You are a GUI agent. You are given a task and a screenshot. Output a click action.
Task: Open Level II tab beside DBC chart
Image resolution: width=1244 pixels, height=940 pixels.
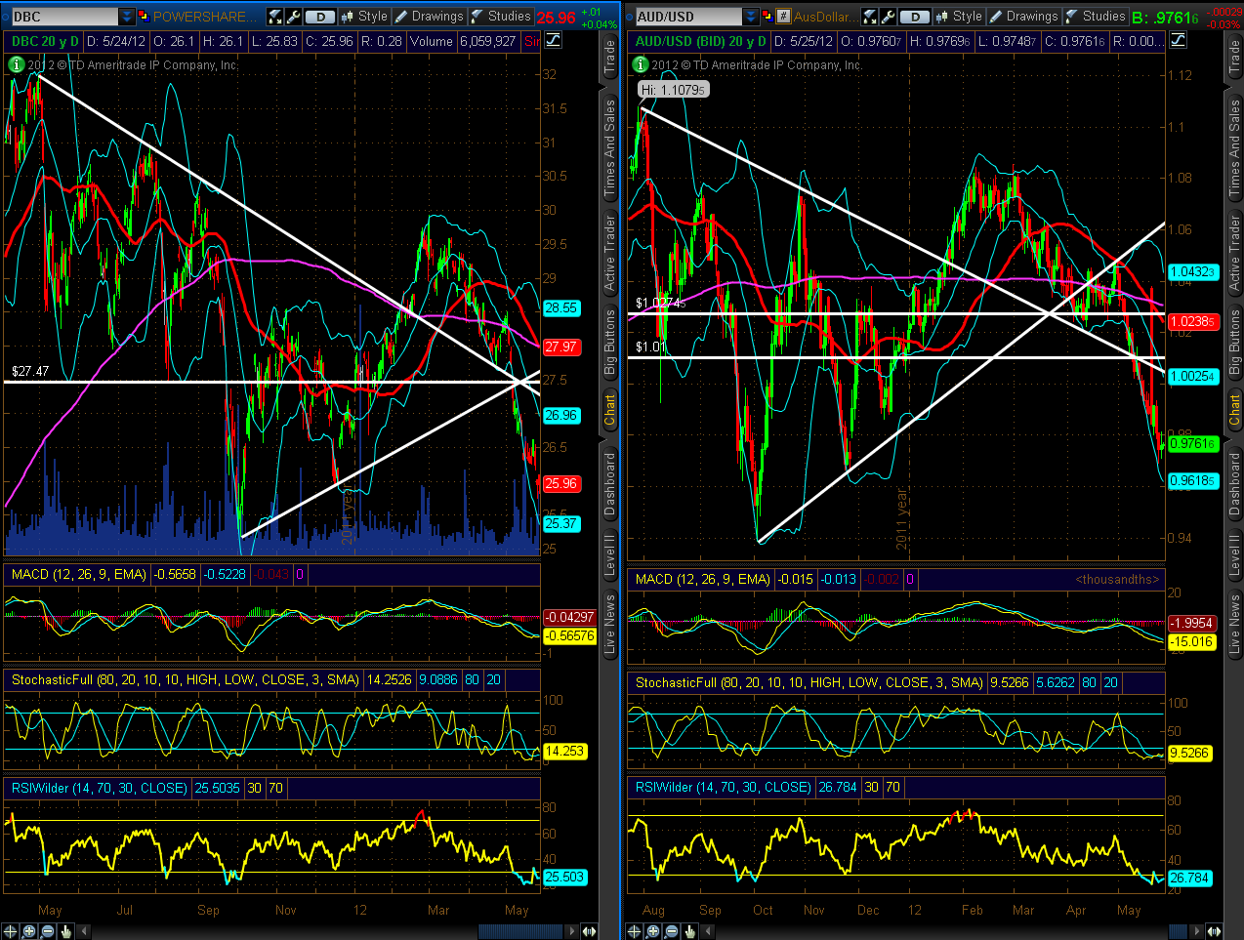pos(610,553)
